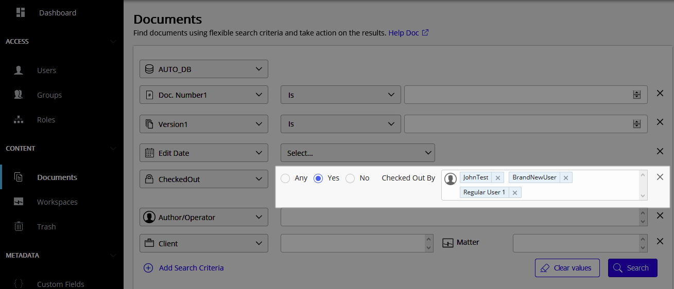Delete the CheckedOut search criteria row
674x289 pixels.
pos(660,177)
